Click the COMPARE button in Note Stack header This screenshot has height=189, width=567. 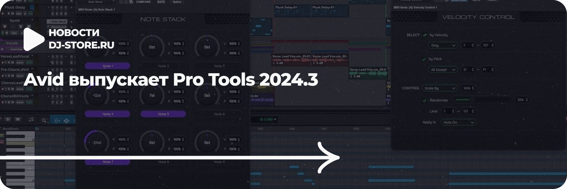[143, 2]
